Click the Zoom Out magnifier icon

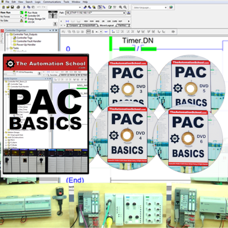[x=125, y=7]
